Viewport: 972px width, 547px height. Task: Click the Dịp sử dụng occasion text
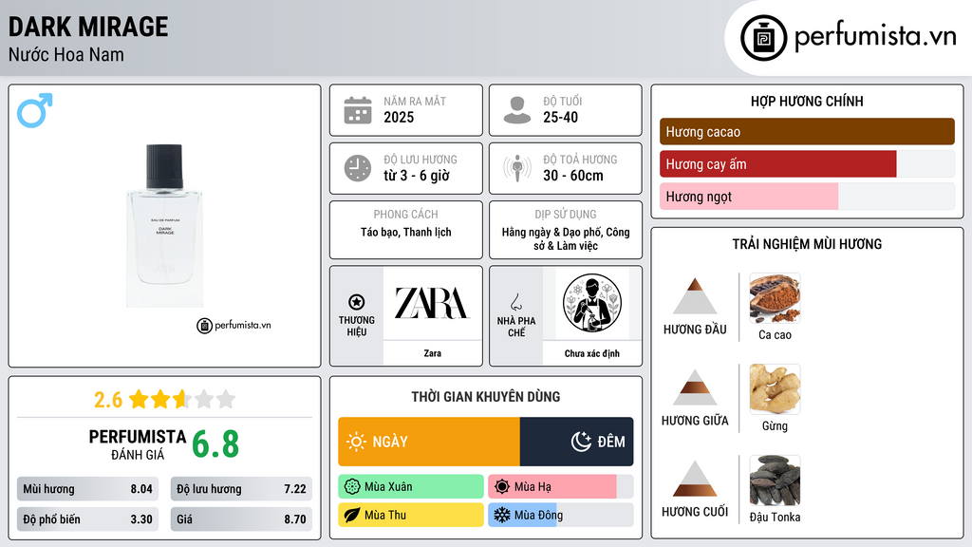coord(566,238)
